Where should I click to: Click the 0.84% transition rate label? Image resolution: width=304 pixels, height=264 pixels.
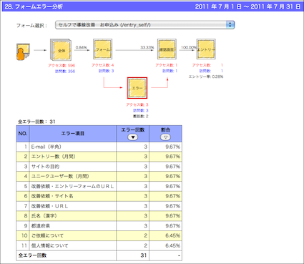(x=81, y=47)
